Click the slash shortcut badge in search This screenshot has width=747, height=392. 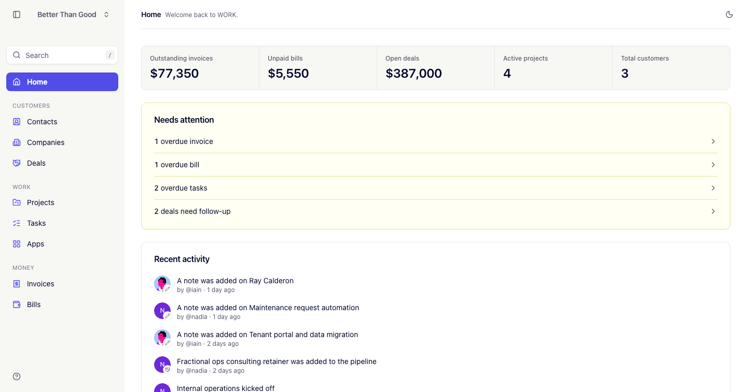pos(109,55)
